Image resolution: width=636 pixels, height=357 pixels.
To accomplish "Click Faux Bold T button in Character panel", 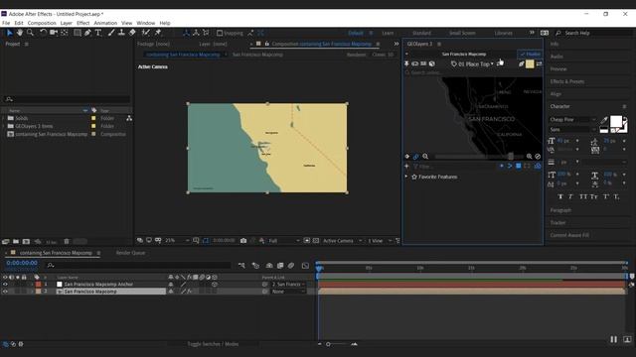I will tap(560, 196).
